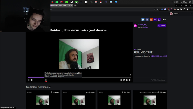The image size is (193, 109).
Task: Open a new browser tab
Action: click(75, 6)
